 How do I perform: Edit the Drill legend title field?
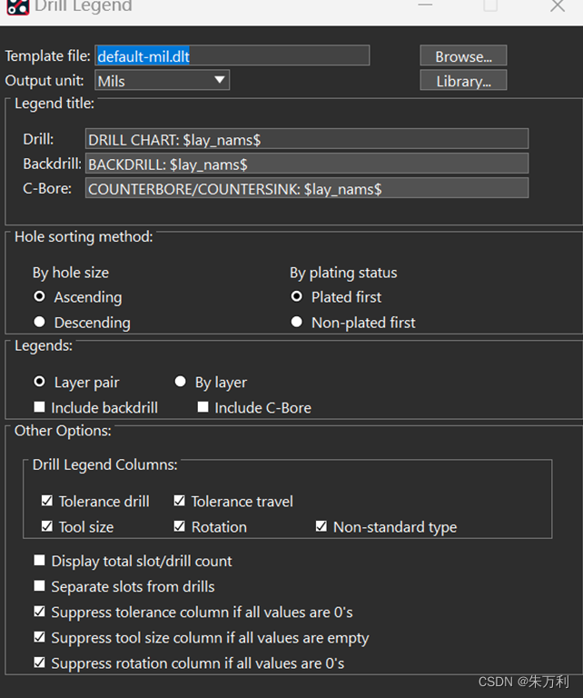point(306,139)
